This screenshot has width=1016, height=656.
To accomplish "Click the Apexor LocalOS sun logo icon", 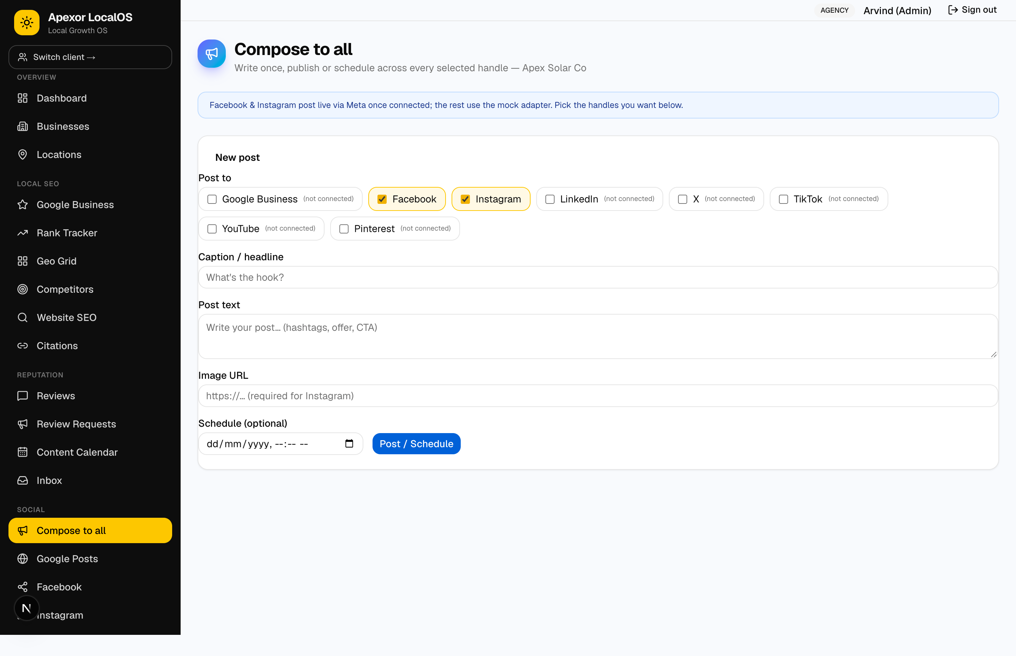I will (27, 23).
